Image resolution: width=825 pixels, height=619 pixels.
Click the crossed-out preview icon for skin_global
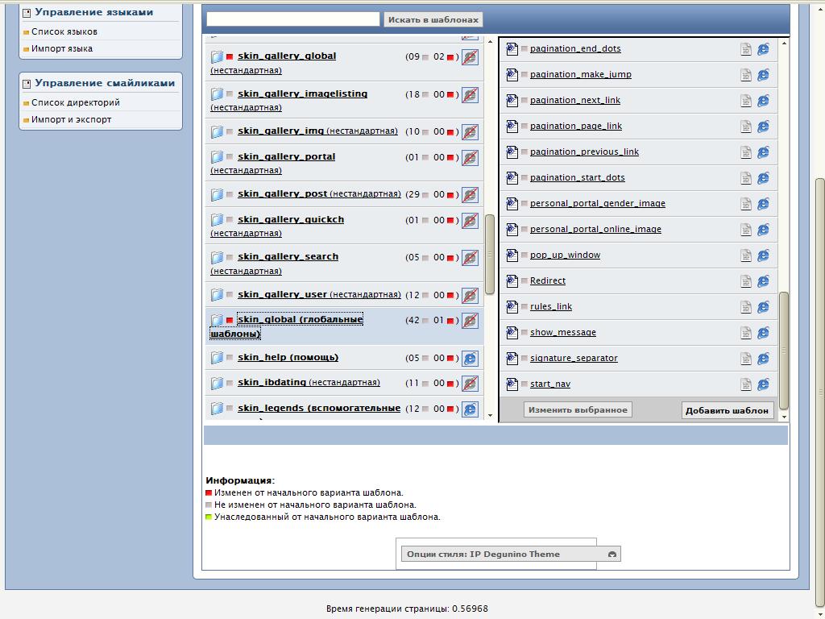point(470,321)
